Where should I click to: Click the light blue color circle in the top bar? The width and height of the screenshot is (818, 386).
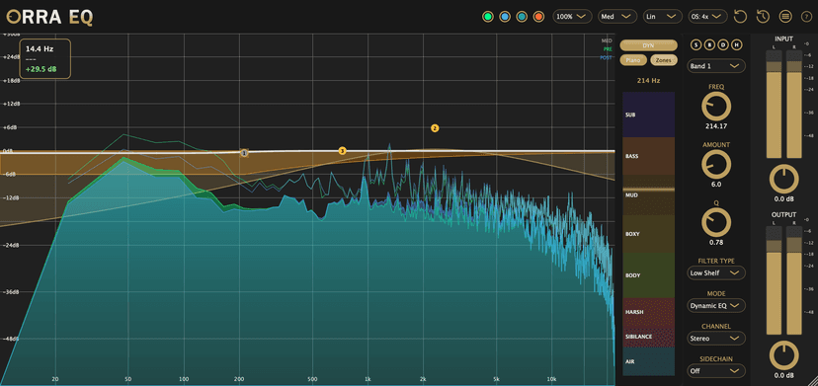(x=505, y=17)
